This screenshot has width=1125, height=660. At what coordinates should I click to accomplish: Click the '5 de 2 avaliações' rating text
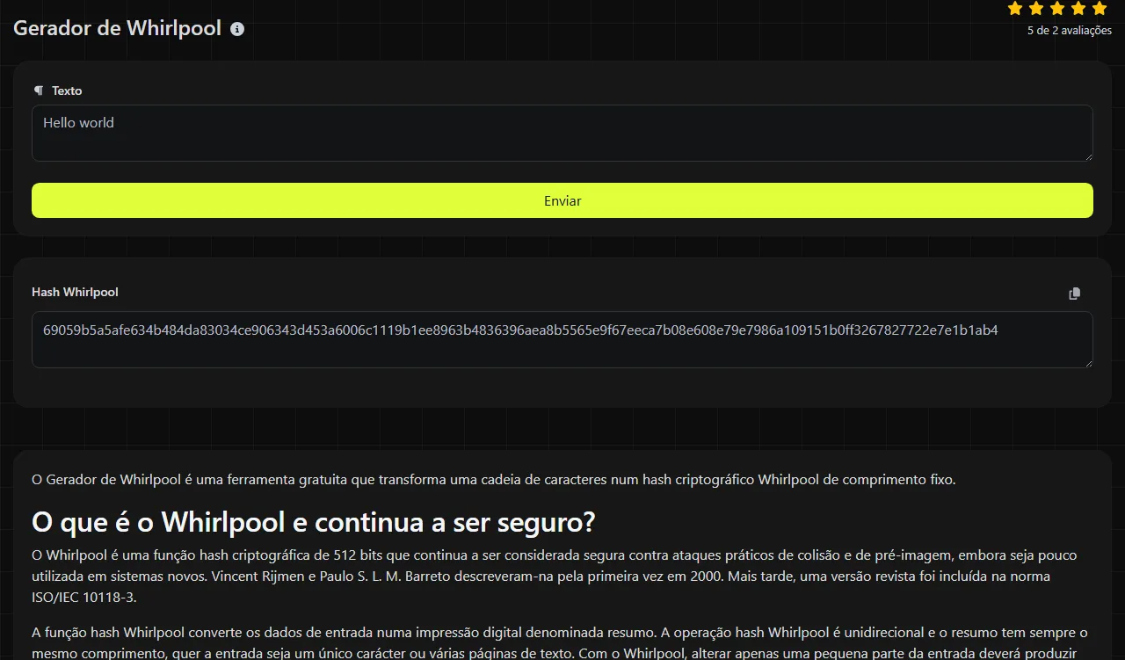click(1070, 31)
